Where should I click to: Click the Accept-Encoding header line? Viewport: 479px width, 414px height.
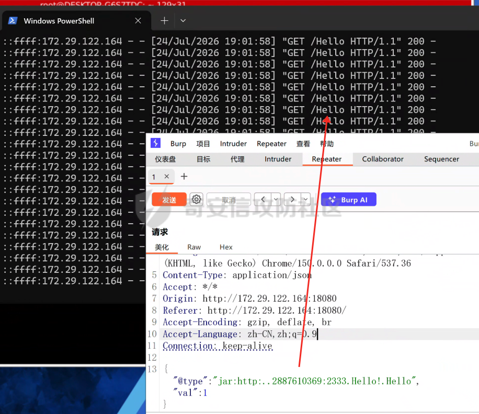(247, 323)
